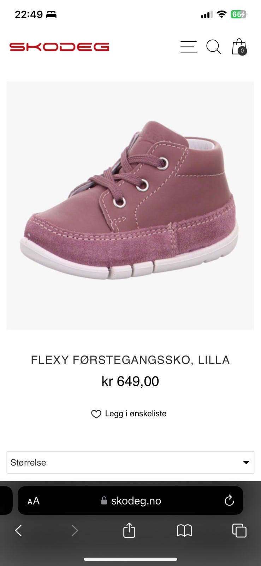Go back with Safari back arrow
The width and height of the screenshot is (261, 566).
pos(18,530)
